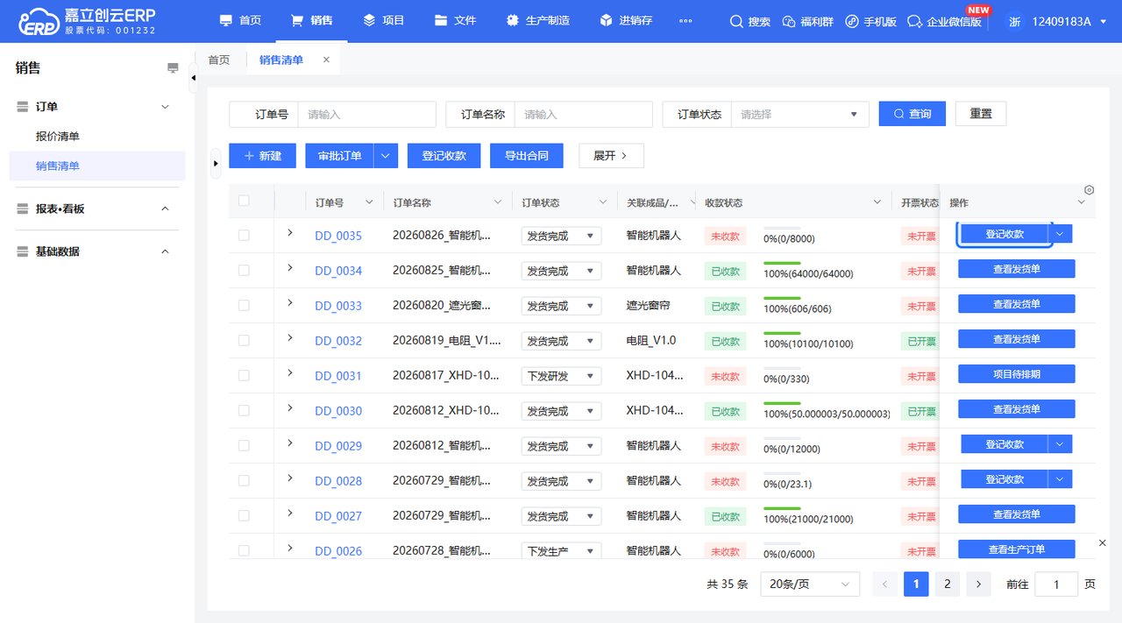Go to previous page arrow
This screenshot has height=623, width=1122.
[885, 584]
